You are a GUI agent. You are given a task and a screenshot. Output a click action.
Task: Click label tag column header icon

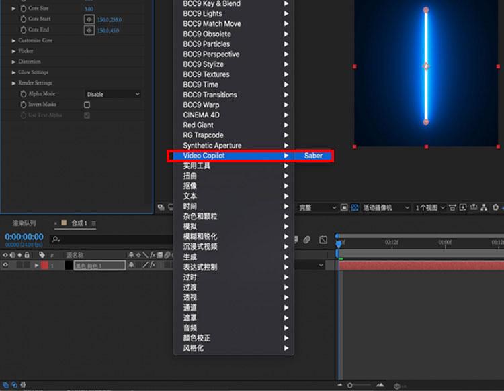click(x=42, y=255)
